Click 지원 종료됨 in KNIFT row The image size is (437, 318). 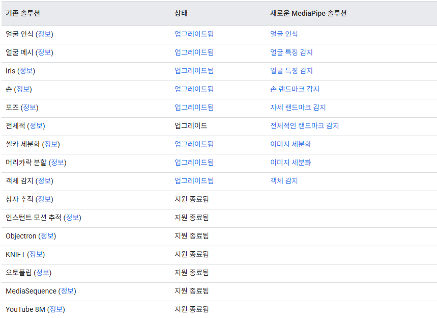[192, 254]
